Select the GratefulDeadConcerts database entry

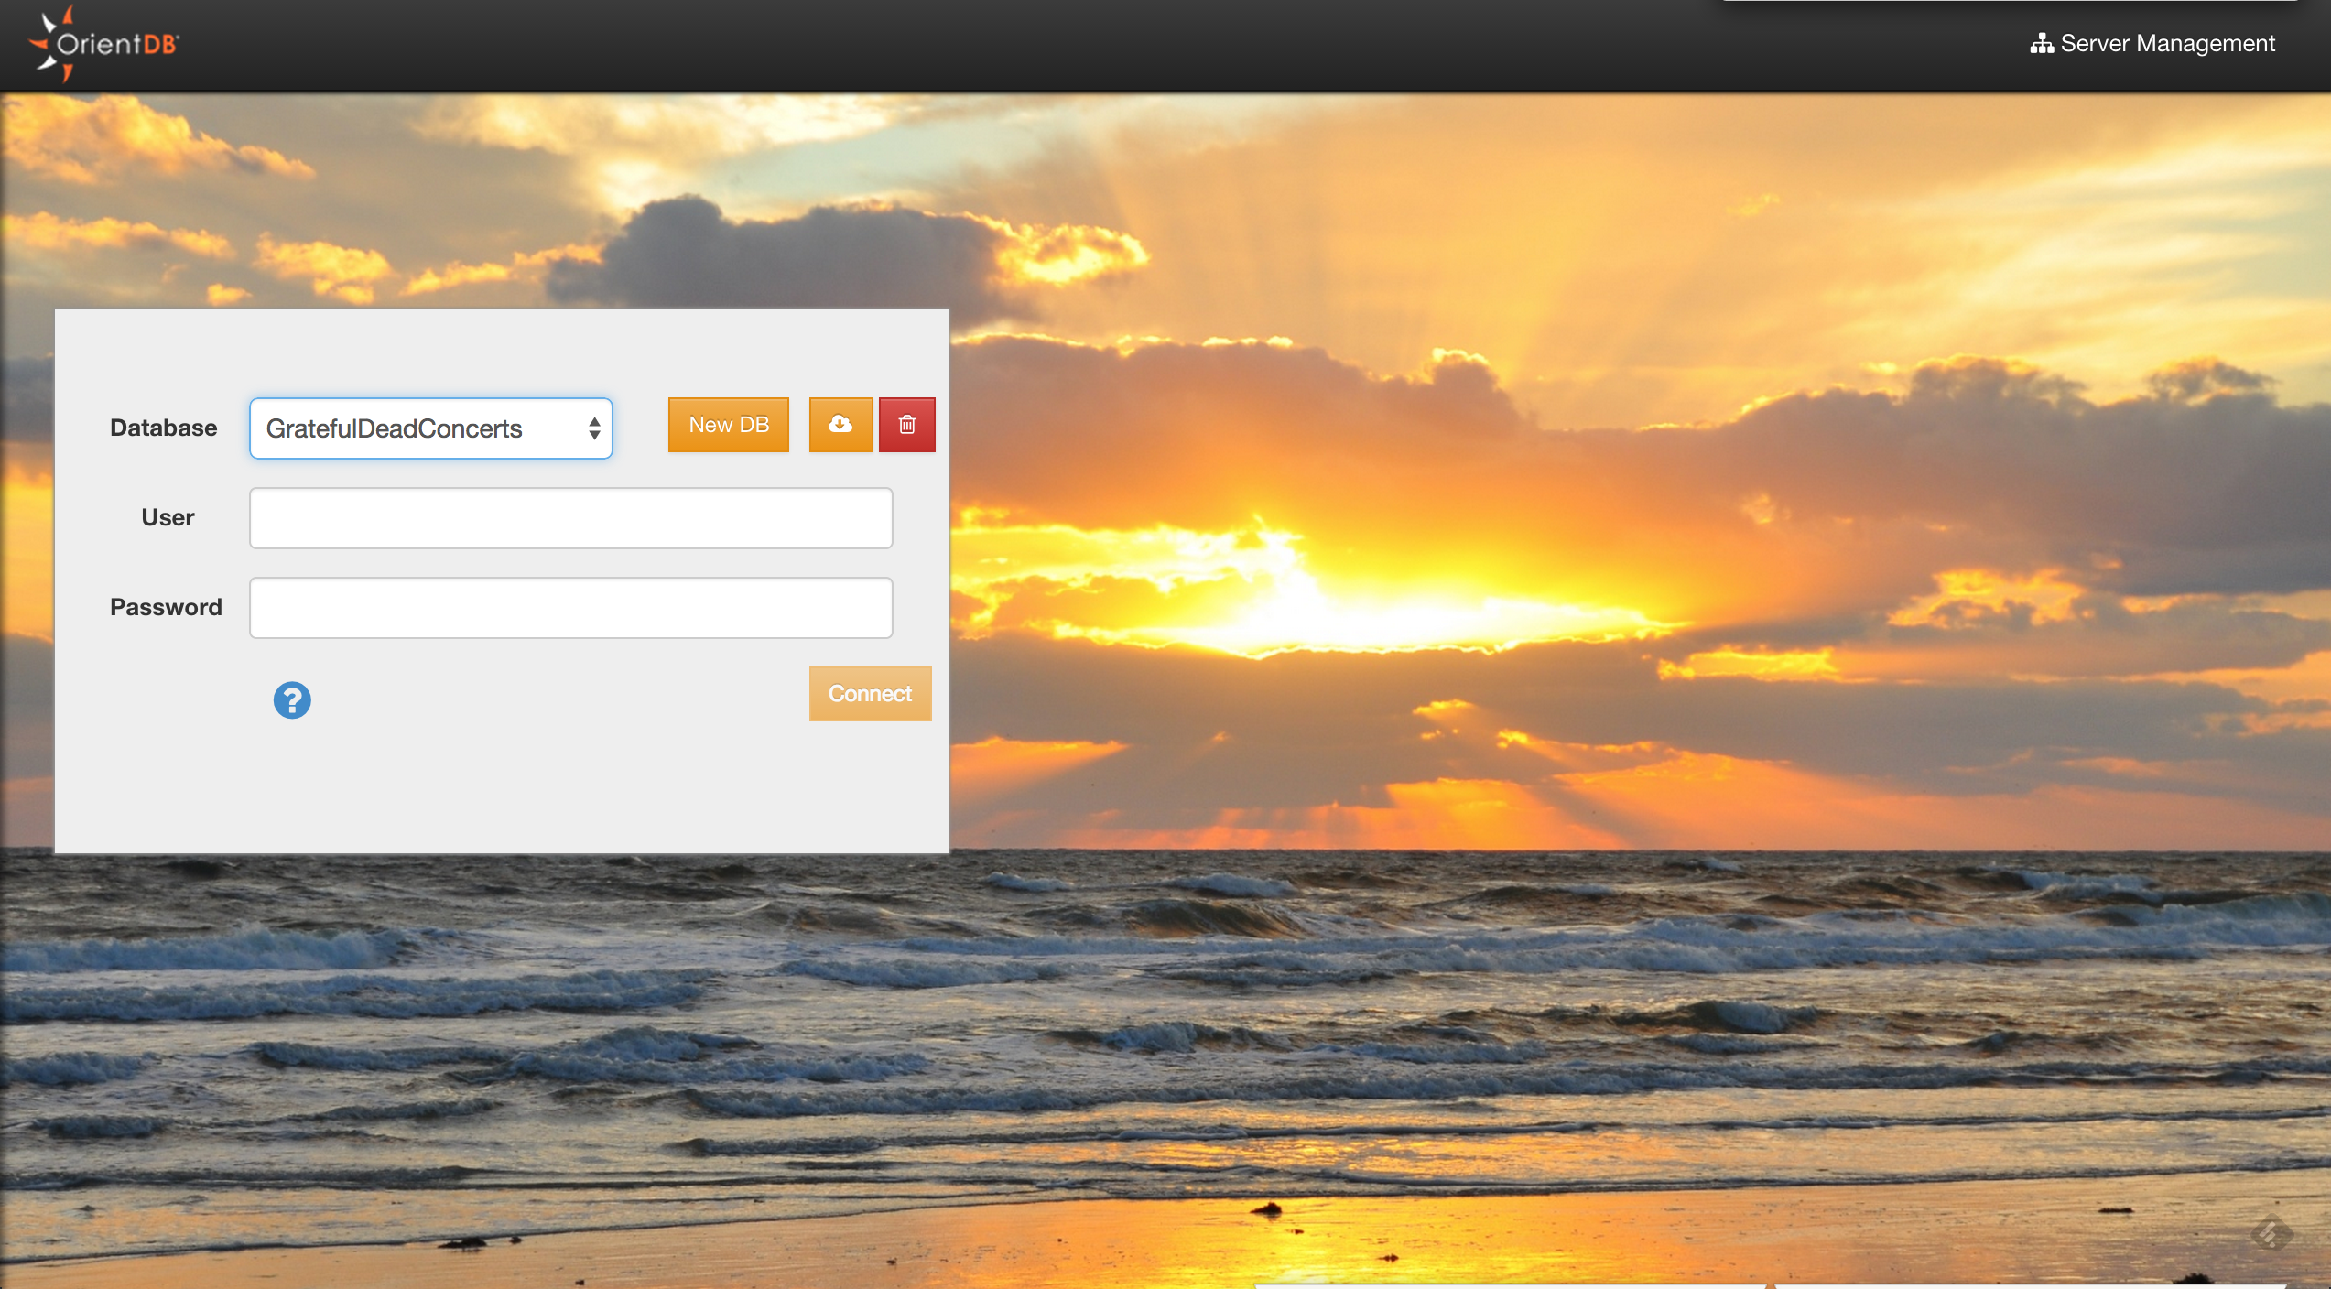[395, 428]
